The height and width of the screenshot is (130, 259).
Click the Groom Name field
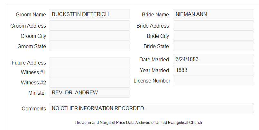[x=89, y=14]
